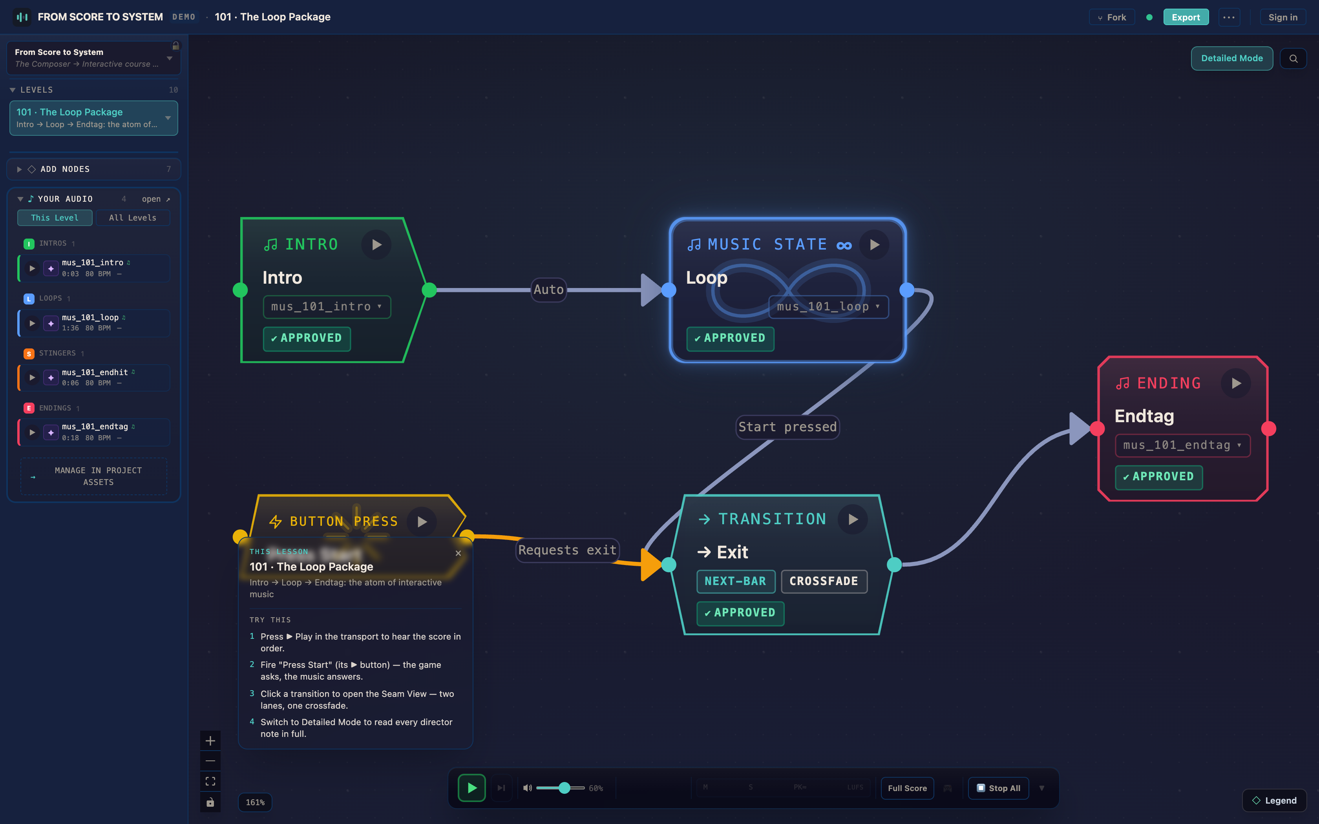Viewport: 1319px width, 824px height.
Task: Click the sparkle icon for mus_101_loop
Action: click(x=51, y=323)
